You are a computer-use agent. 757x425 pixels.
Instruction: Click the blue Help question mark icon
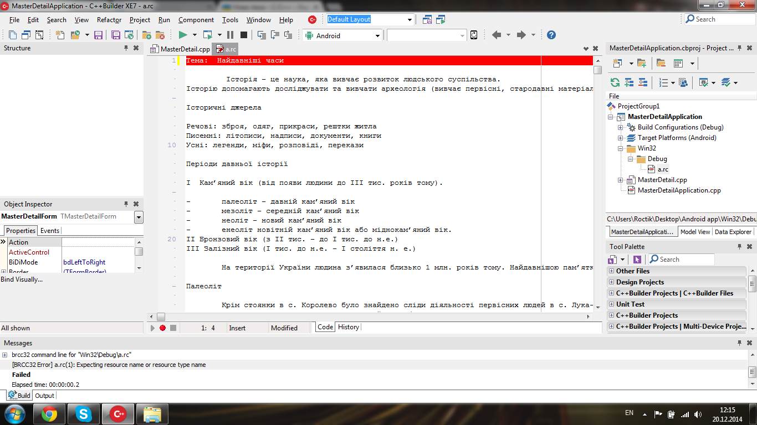tap(551, 35)
